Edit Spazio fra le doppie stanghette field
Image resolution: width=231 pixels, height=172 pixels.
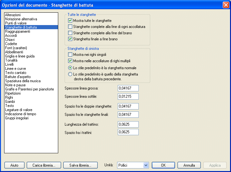pyautogui.click(x=128, y=106)
